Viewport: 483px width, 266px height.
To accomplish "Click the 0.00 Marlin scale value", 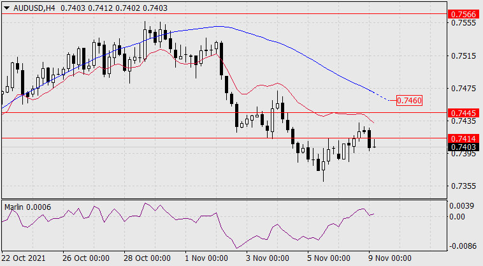I will [457, 217].
